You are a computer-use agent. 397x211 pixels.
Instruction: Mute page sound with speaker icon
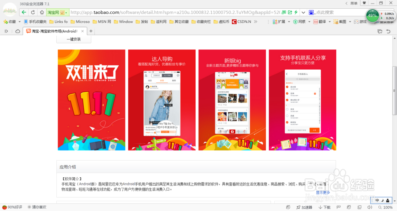pyautogui.click(x=369, y=207)
